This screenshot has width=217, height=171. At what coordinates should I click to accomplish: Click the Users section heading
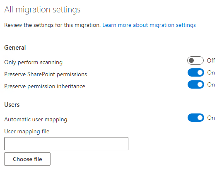tap(12, 105)
